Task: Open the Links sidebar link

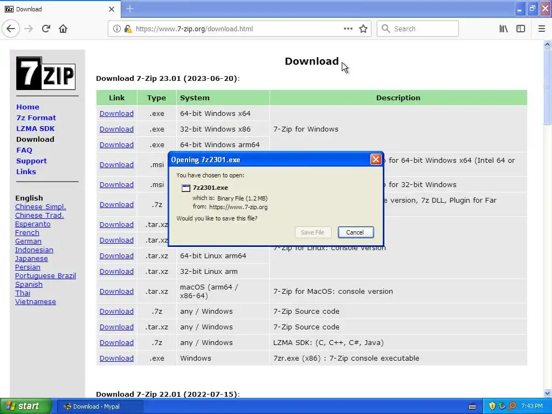Action: pyautogui.click(x=26, y=171)
